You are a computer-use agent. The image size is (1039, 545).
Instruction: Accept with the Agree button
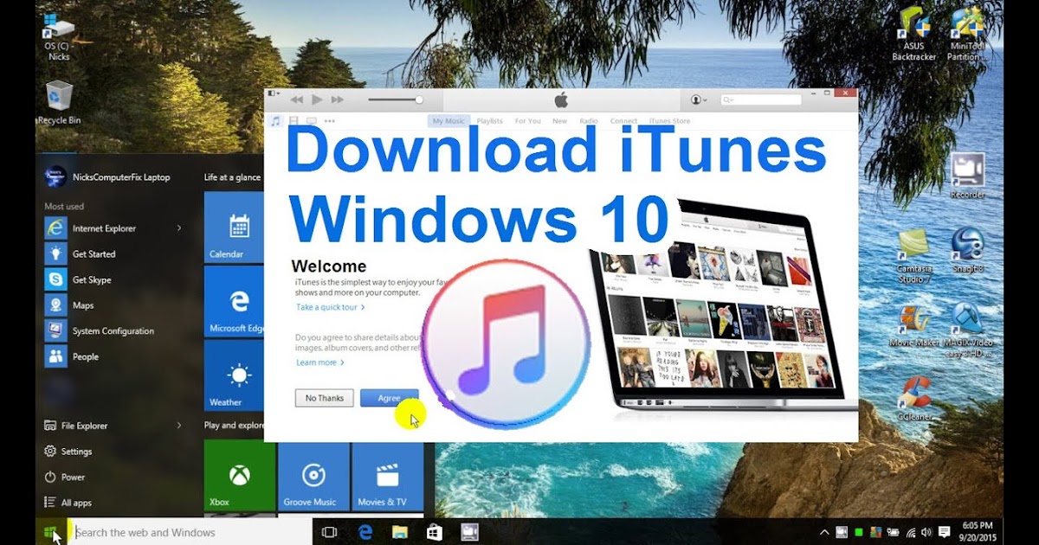click(x=389, y=398)
